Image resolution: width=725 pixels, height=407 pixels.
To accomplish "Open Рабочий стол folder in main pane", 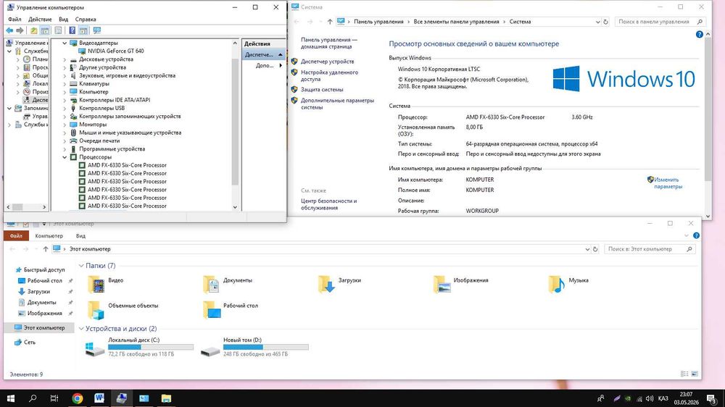I will [x=231, y=309].
